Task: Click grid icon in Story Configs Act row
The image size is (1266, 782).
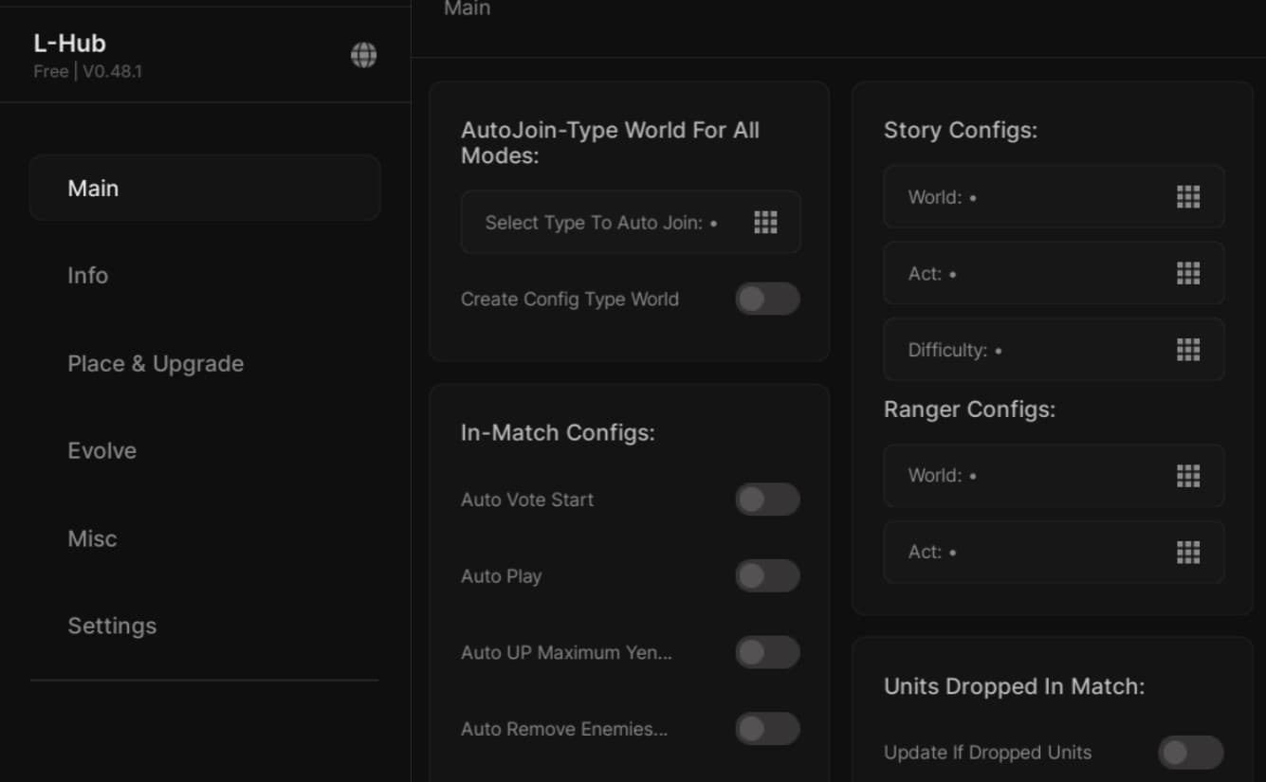Action: click(x=1188, y=274)
